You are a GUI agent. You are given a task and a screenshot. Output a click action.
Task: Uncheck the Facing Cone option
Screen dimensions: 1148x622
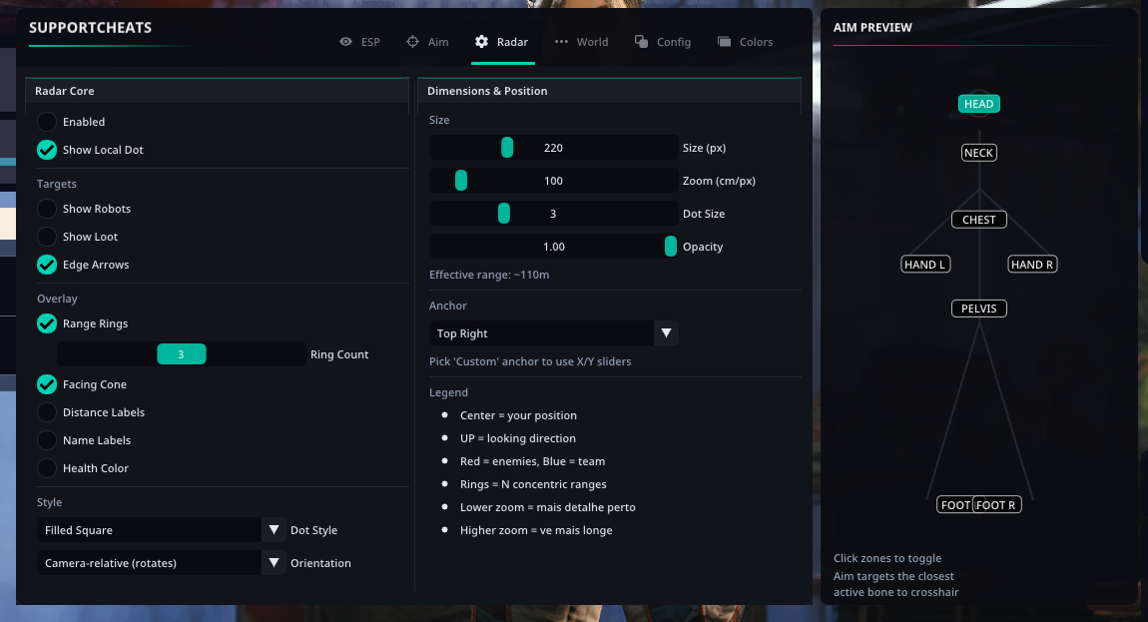tap(47, 384)
